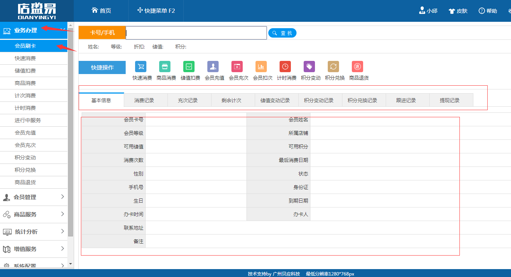Screen dimensions: 511x277
Task: Click the 首页 home icon
Action: (95, 11)
